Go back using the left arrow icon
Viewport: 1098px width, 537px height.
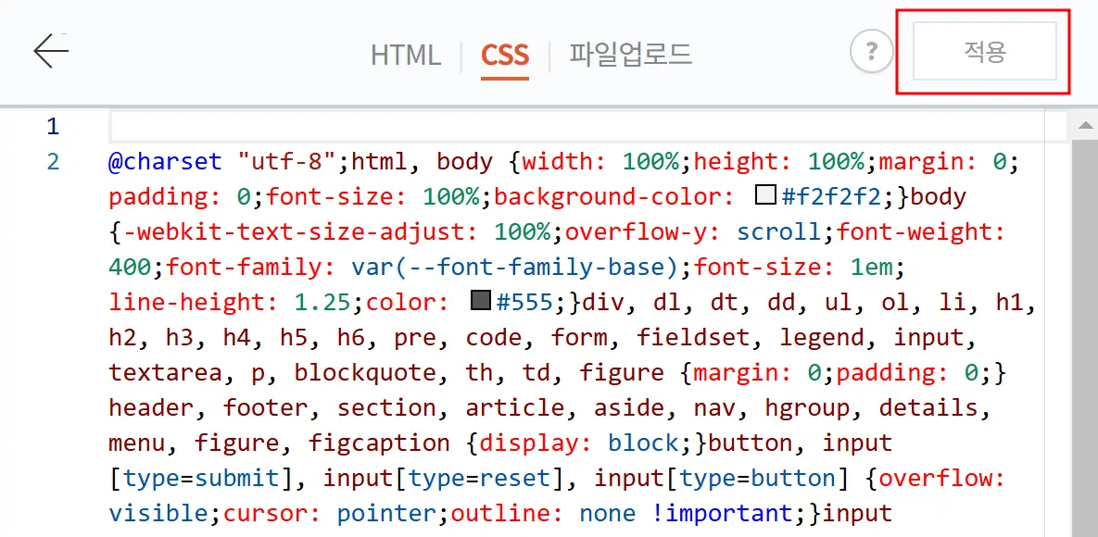[x=51, y=51]
